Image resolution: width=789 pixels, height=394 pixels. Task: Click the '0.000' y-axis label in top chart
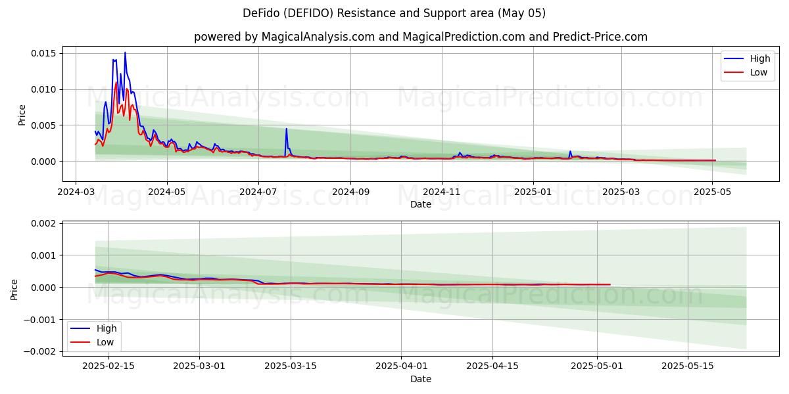point(45,162)
